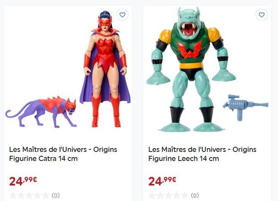The image size is (278, 201).
Task: Select the third star under Leech's price
Action: coord(168,195)
